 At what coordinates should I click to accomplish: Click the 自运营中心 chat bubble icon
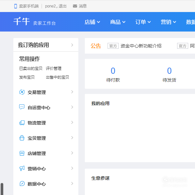click(x=22, y=107)
